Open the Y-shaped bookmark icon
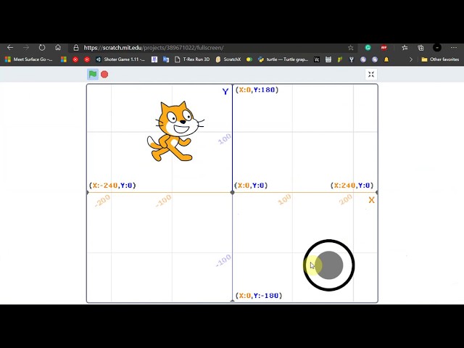 pyautogui.click(x=351, y=59)
